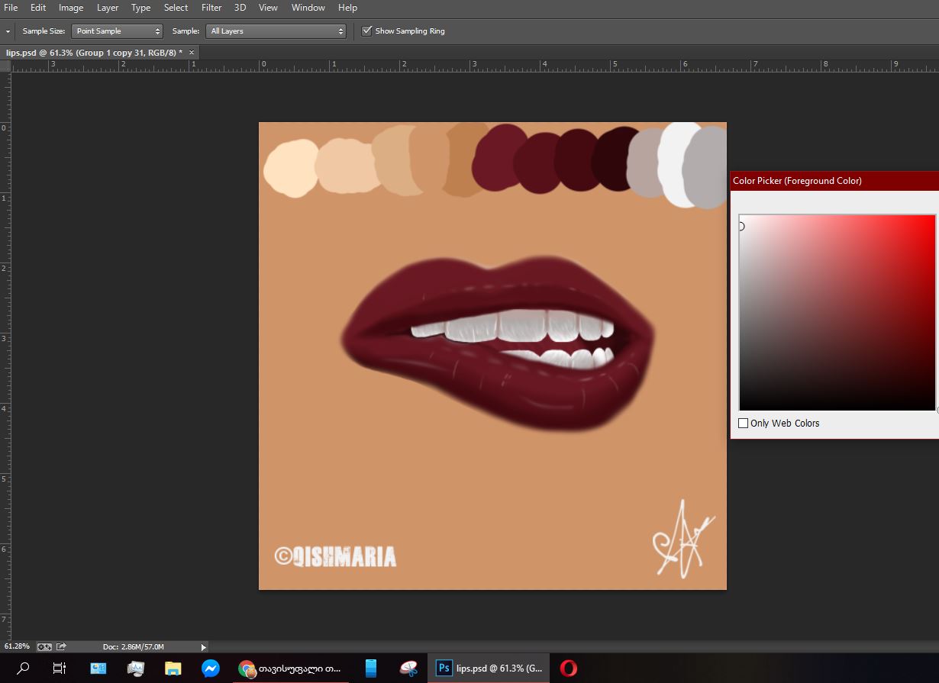The image size is (939, 683).
Task: Open File Explorer from the taskbar
Action: pos(173,669)
